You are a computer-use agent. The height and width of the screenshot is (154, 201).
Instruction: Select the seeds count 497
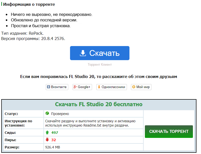click(55, 133)
